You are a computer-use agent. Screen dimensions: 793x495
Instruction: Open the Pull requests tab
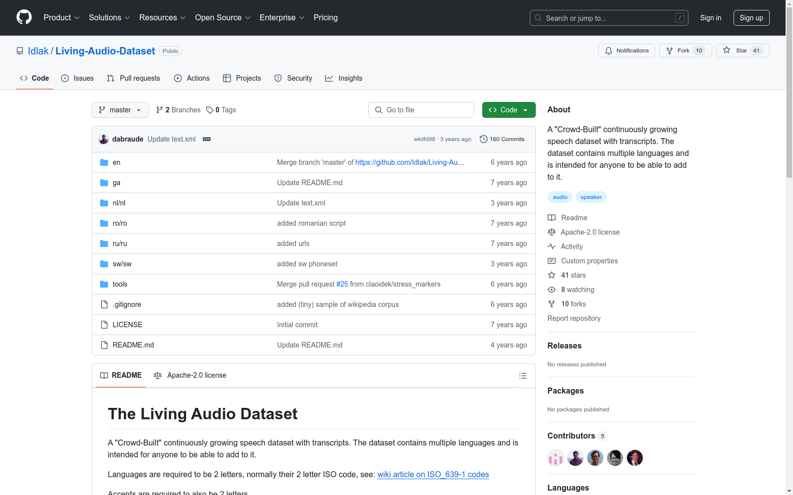[133, 78]
